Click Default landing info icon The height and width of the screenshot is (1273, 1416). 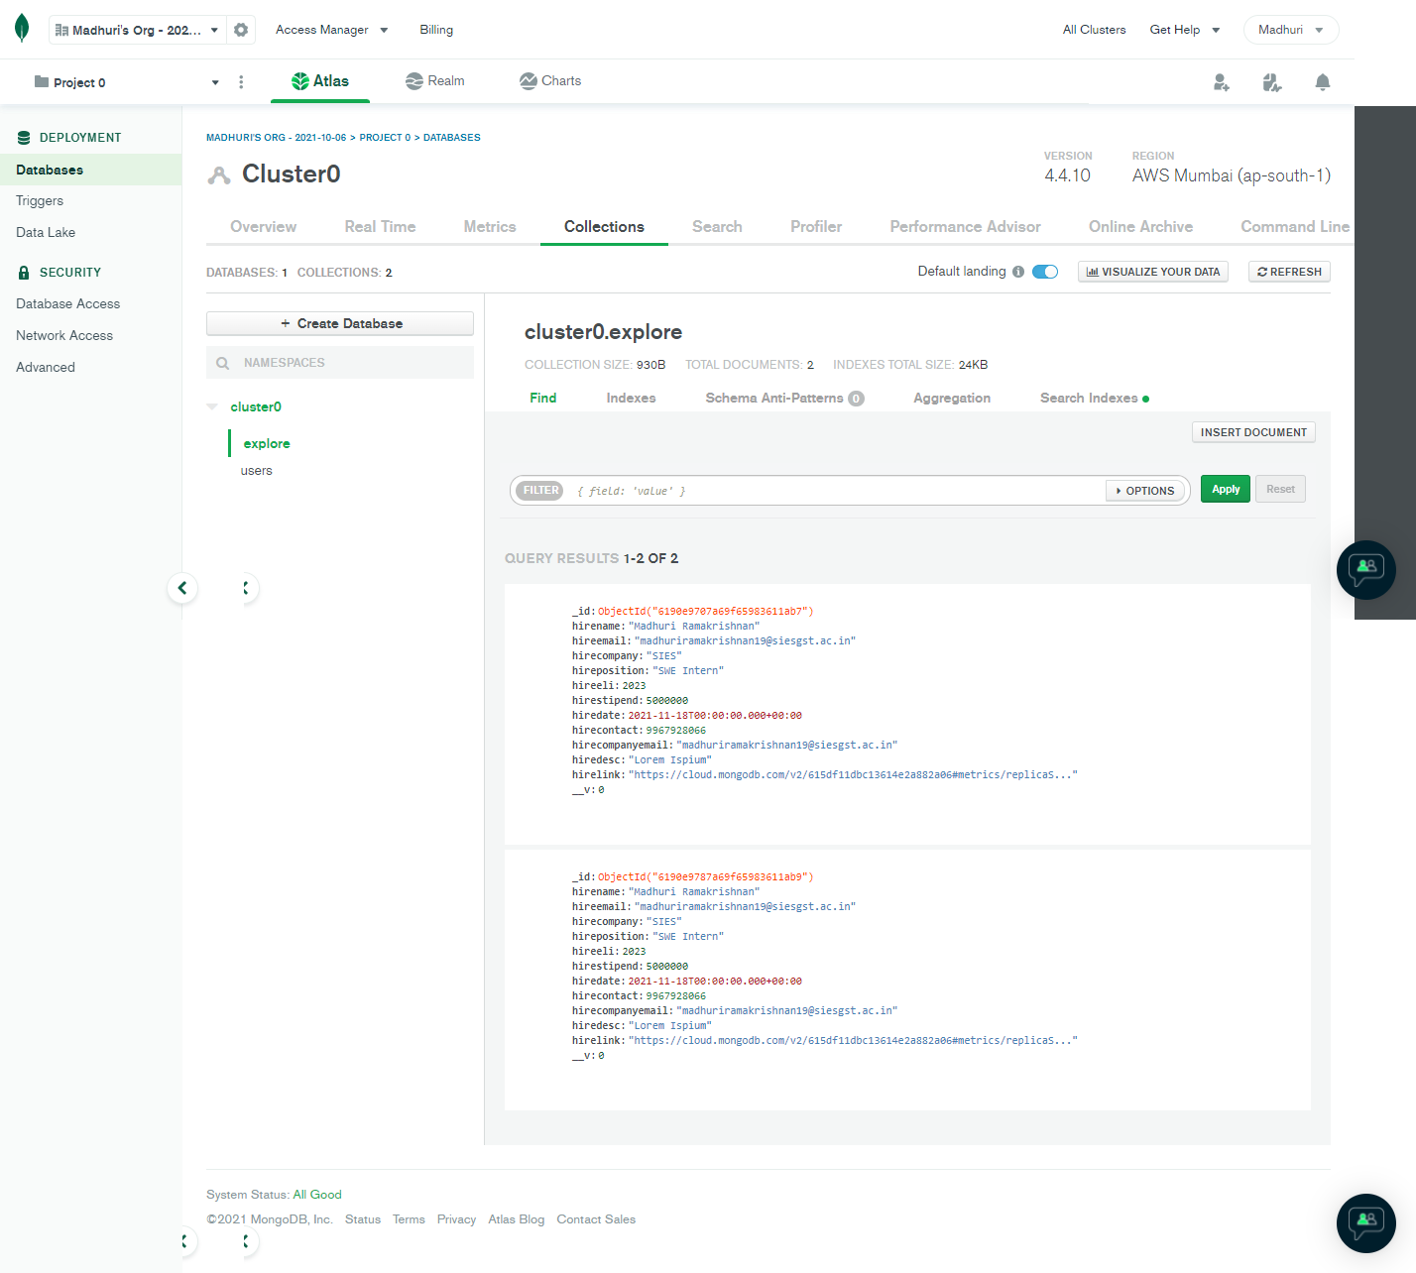[1018, 272]
